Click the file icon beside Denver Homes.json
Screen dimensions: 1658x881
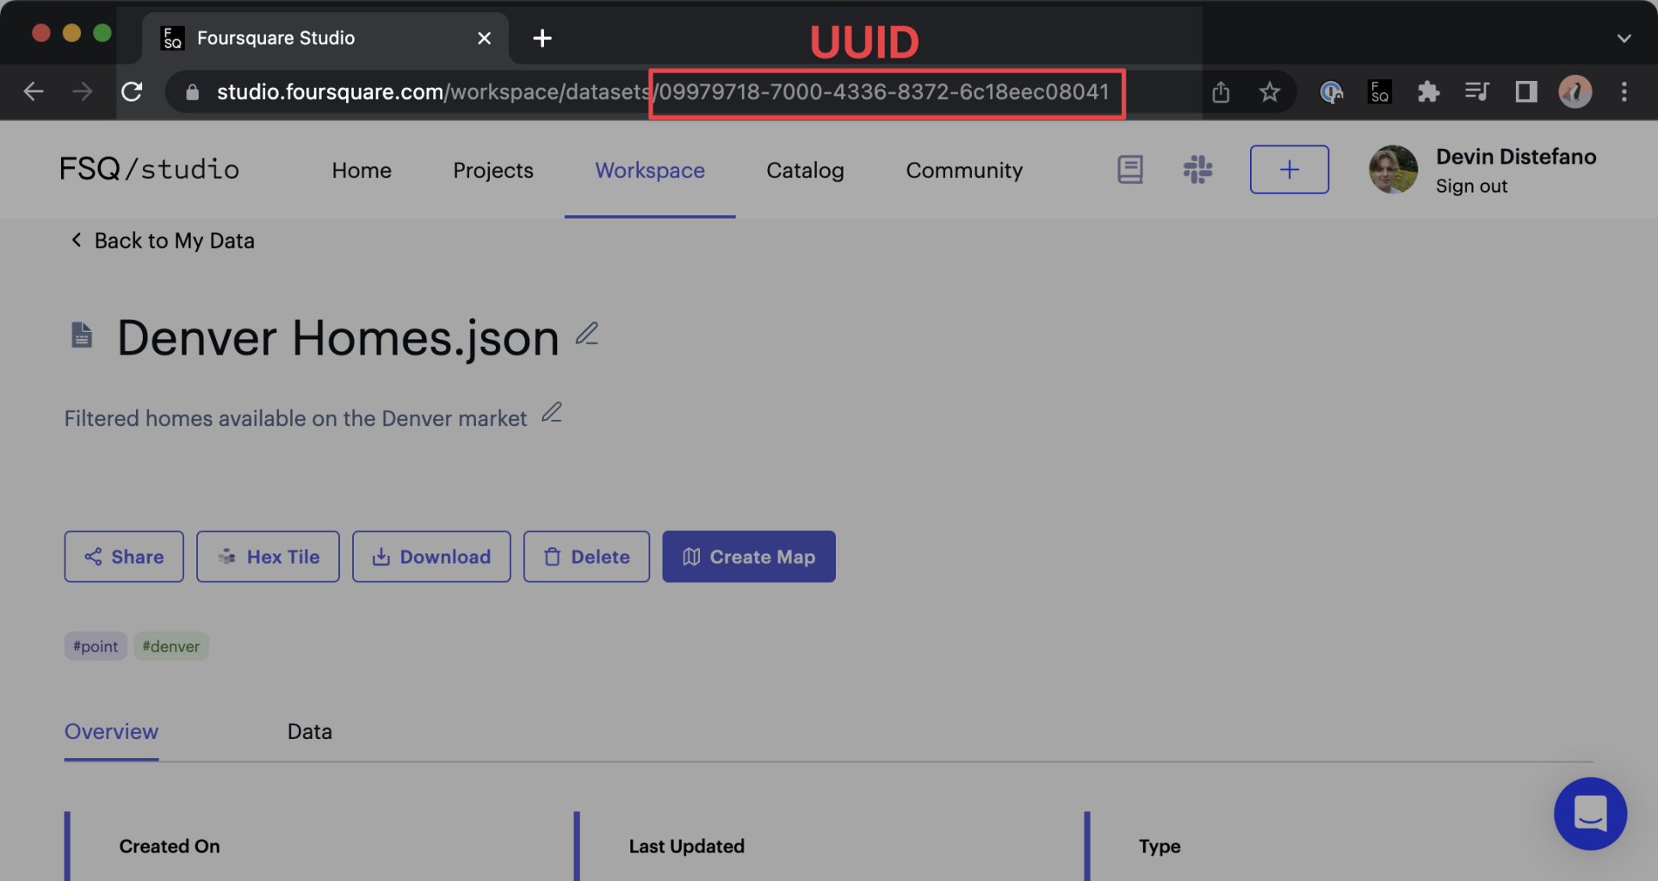pos(82,335)
